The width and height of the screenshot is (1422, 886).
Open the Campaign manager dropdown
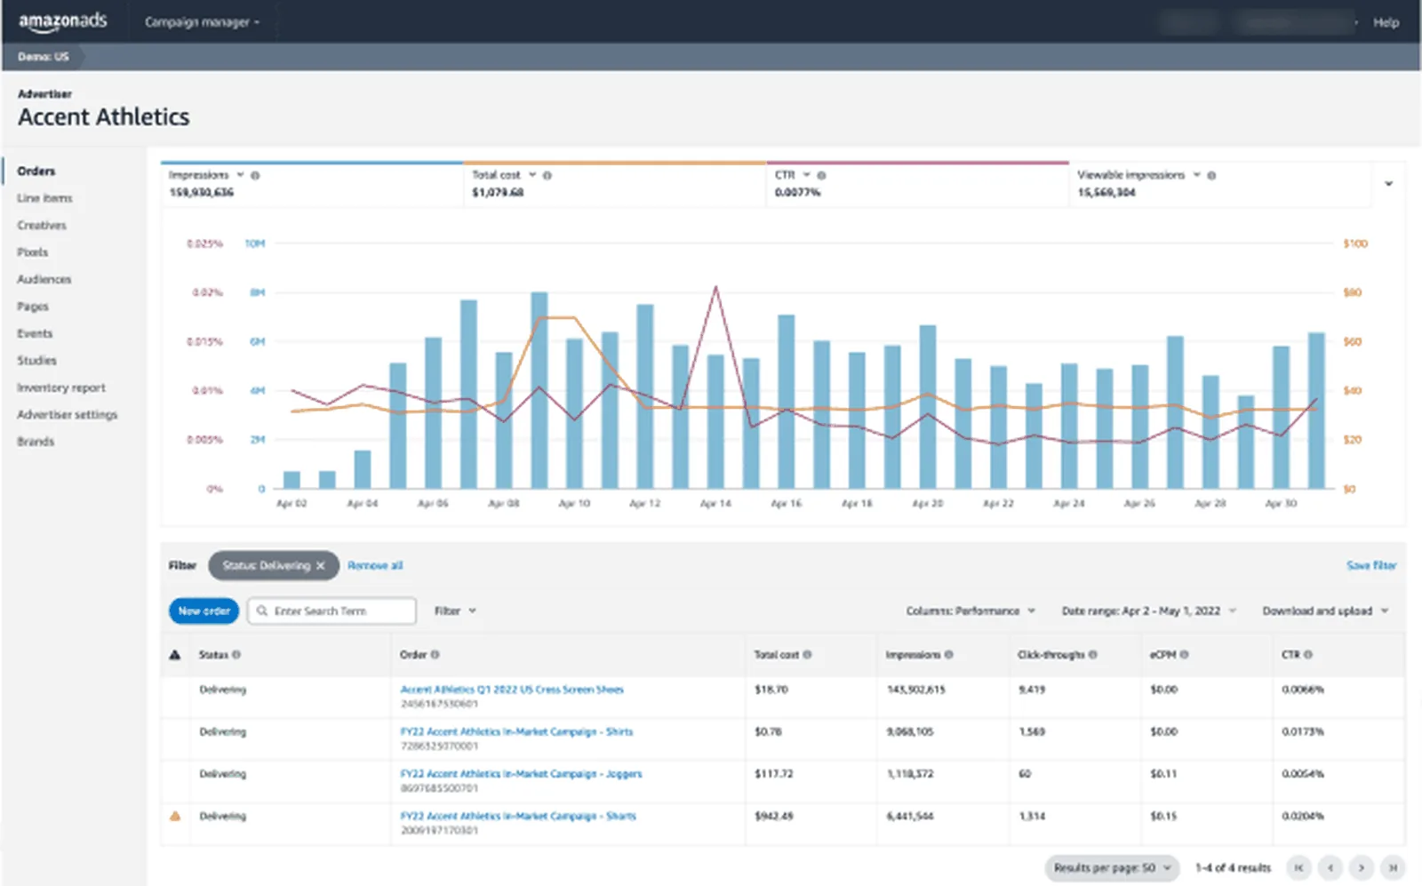pyautogui.click(x=202, y=22)
